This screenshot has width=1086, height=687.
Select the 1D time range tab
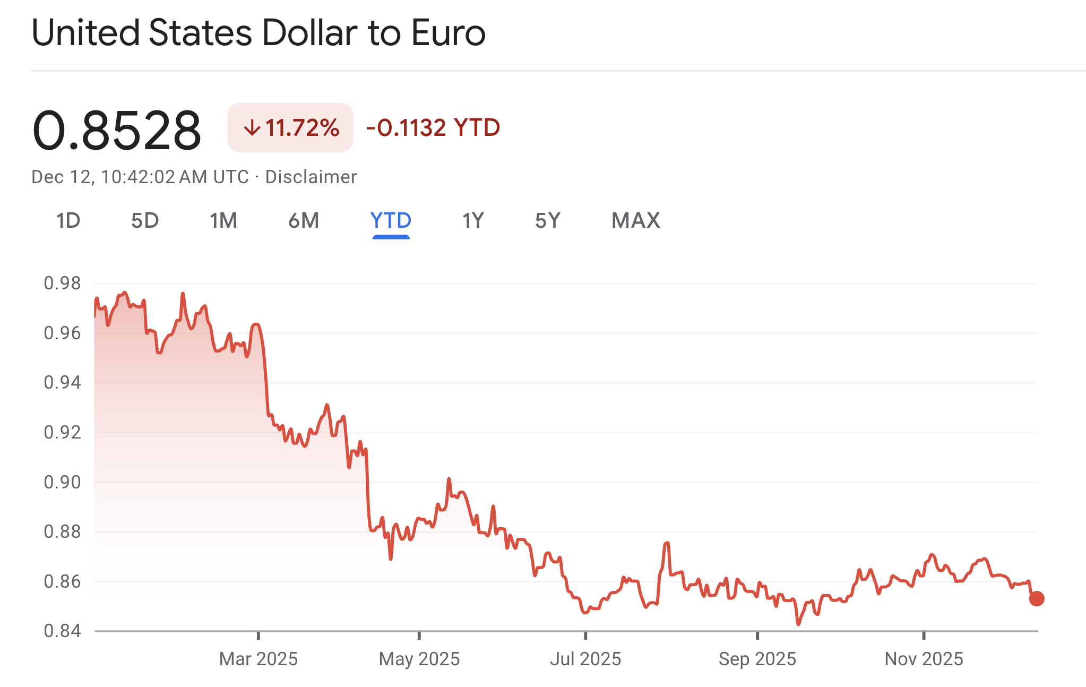[68, 220]
